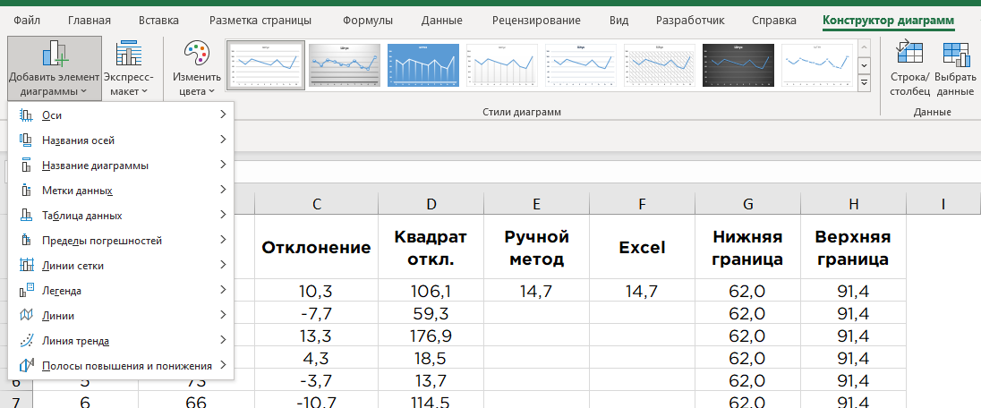The height and width of the screenshot is (408, 981).
Task: Select row 7 header
Action: (16, 402)
